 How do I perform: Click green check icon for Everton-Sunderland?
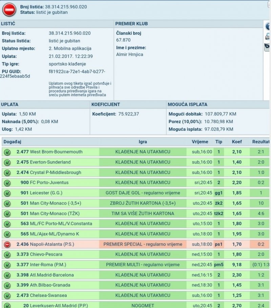7,162
